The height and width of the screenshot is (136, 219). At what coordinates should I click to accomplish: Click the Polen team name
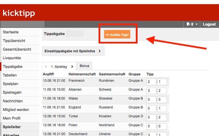click(x=73, y=125)
